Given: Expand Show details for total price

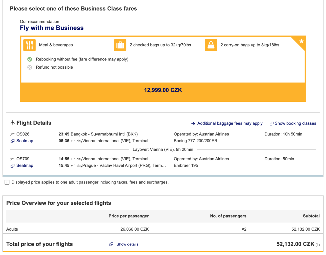Looking at the screenshot, I should [x=127, y=244].
